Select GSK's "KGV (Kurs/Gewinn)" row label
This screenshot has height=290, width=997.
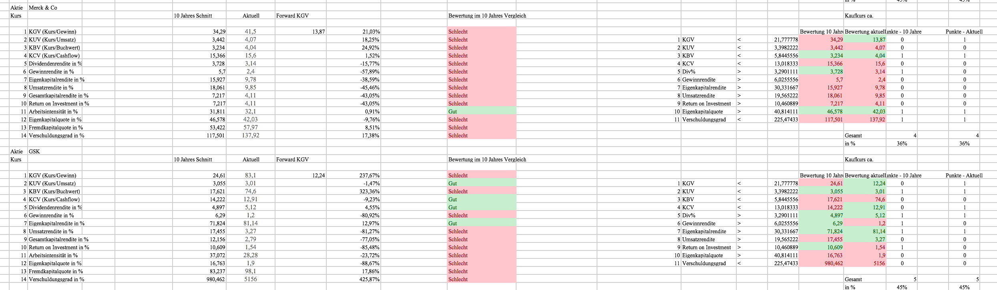click(52, 175)
